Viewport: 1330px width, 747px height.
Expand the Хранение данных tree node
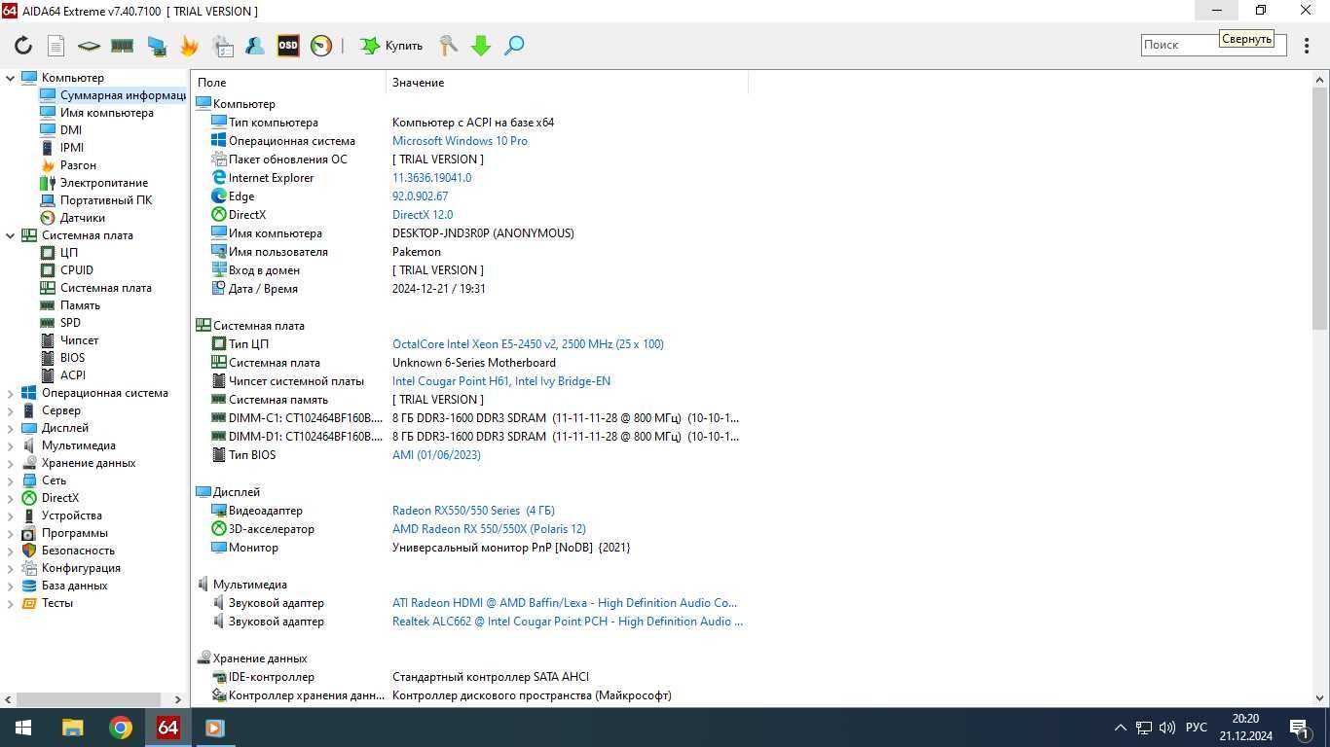tap(11, 463)
